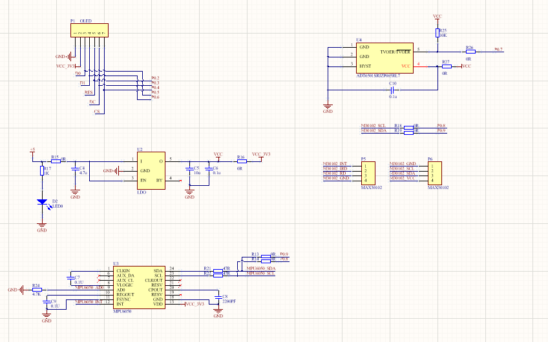
Task: Select resistor R19 on M30102_SDA line
Action: [x=408, y=133]
